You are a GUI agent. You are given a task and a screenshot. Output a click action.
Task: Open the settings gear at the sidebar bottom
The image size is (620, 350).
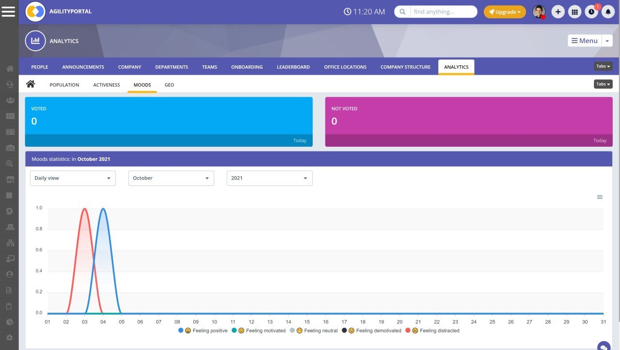(x=10, y=337)
